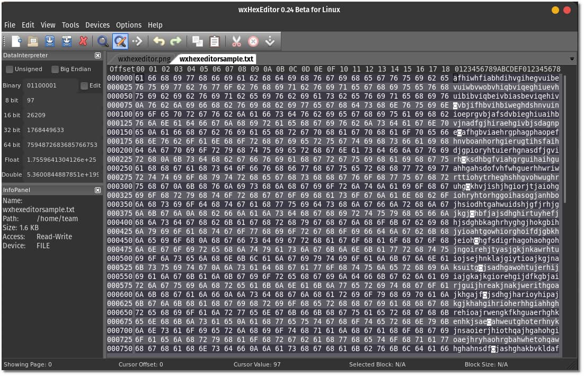Toggle the Unsigned checkbox
The width and height of the screenshot is (584, 376).
10,69
